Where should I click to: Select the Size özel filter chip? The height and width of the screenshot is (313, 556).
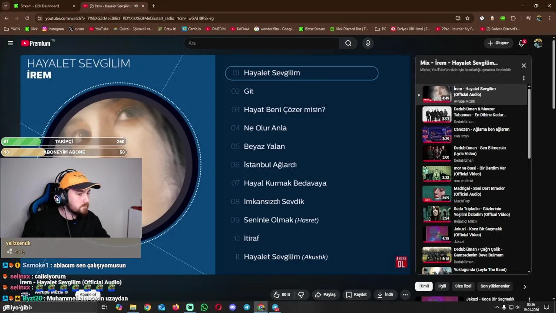(x=463, y=286)
